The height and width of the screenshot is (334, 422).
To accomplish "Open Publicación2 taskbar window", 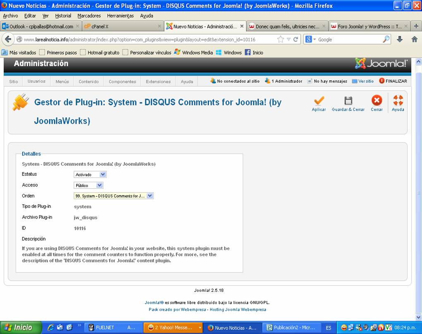I will [x=292, y=327].
